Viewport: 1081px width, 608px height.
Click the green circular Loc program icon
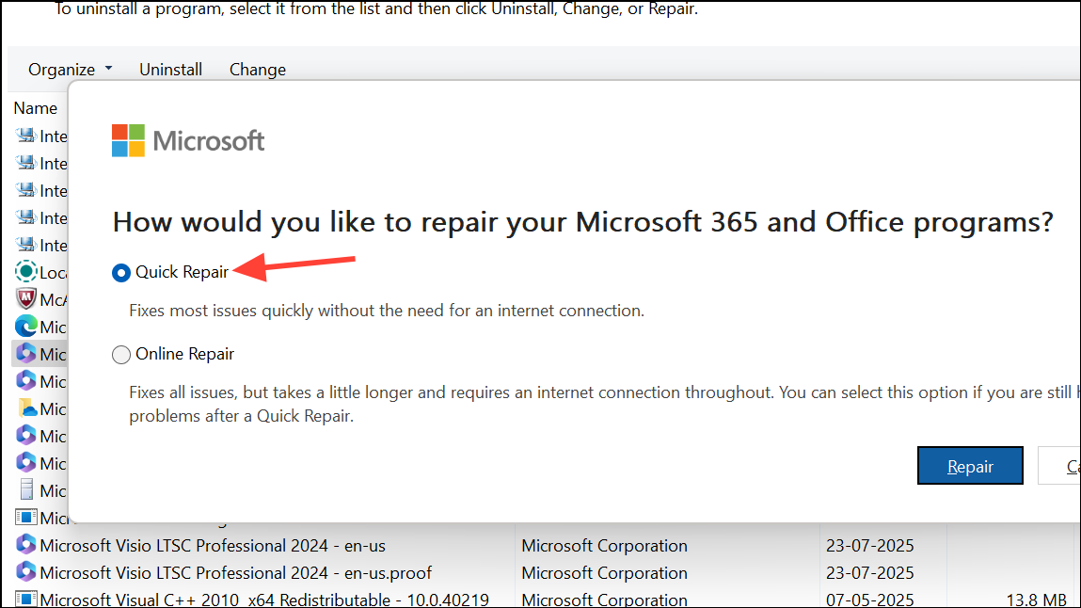(x=26, y=272)
